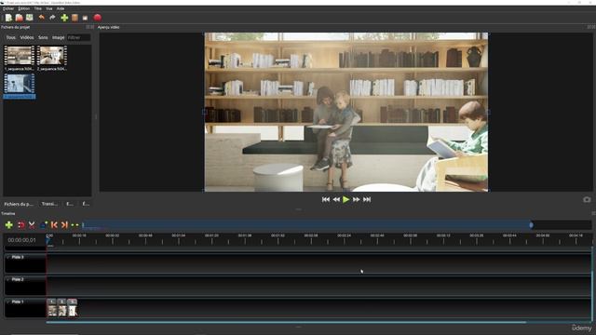Play the video preview
The height and width of the screenshot is (335, 596).
click(x=345, y=199)
